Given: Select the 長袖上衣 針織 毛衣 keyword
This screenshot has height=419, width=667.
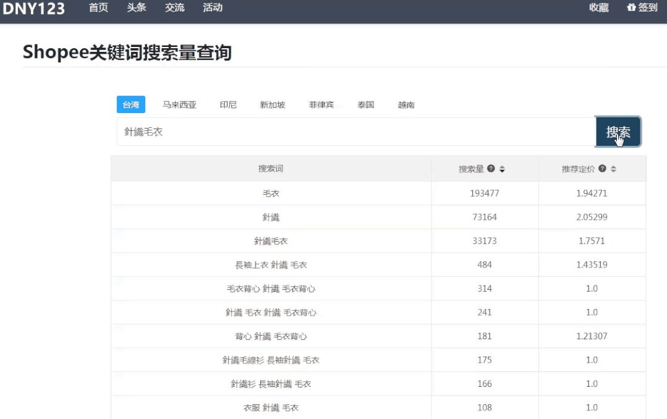Looking at the screenshot, I should (271, 265).
